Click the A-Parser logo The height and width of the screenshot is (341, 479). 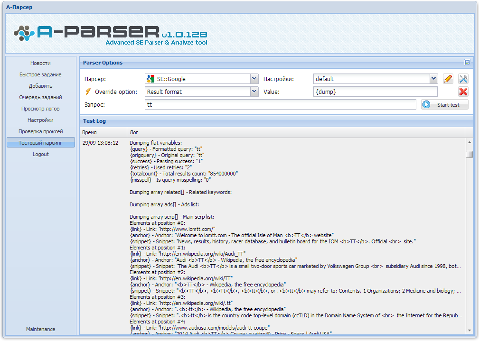pyautogui.click(x=110, y=35)
